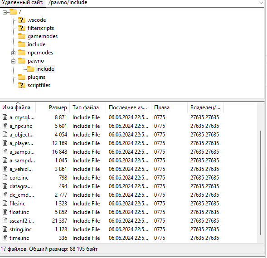Select the sscanf2 include file row
267x258 pixels.
click(111, 220)
